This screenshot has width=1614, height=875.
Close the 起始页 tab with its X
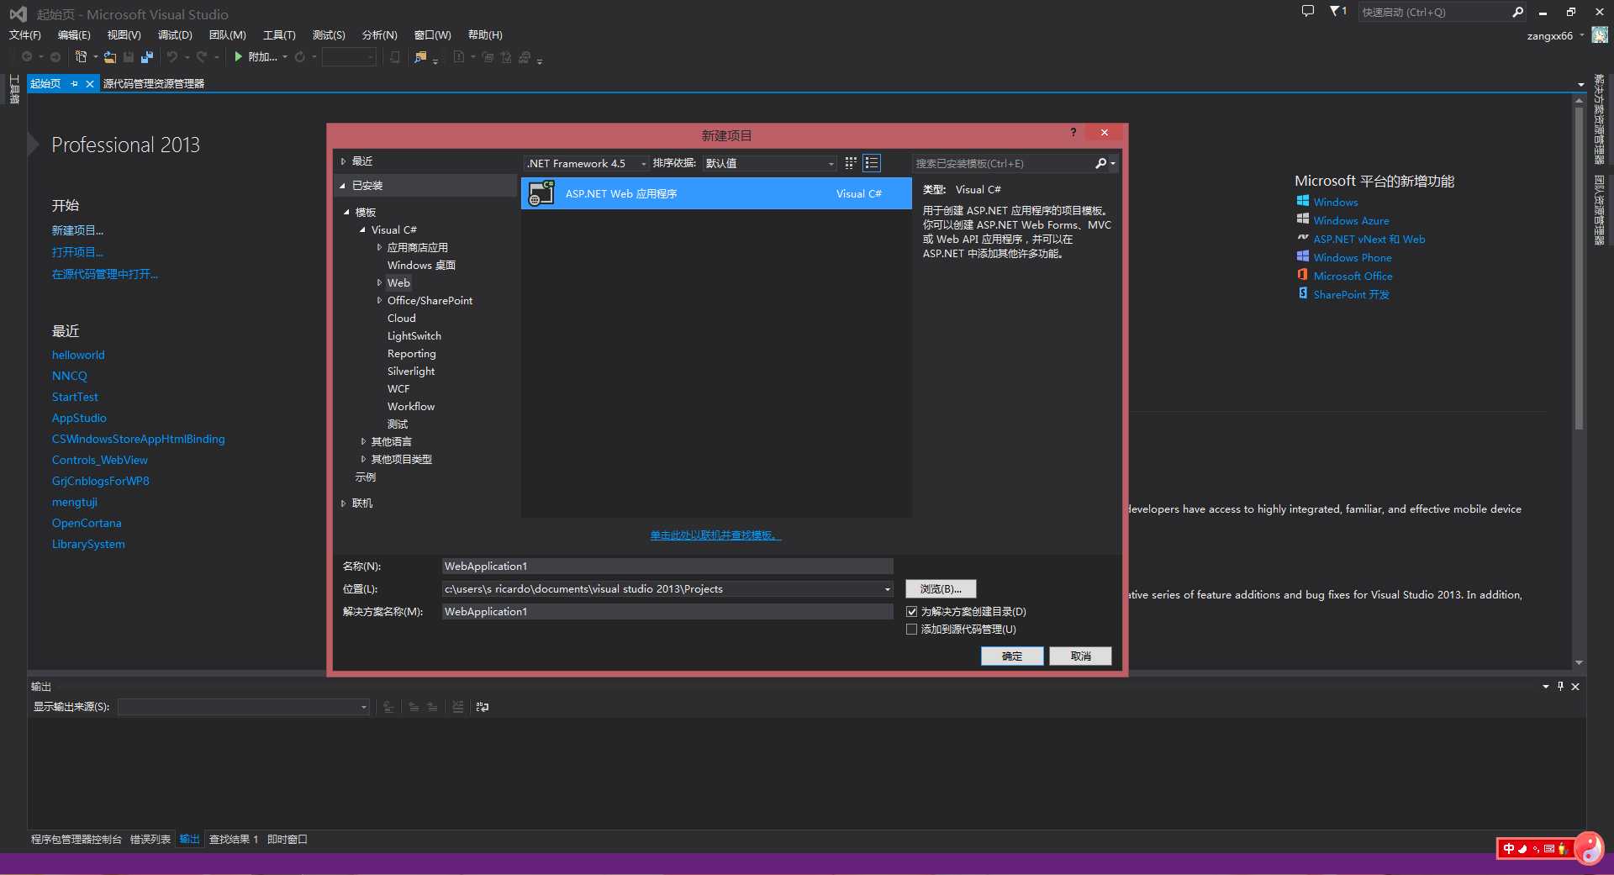[90, 83]
